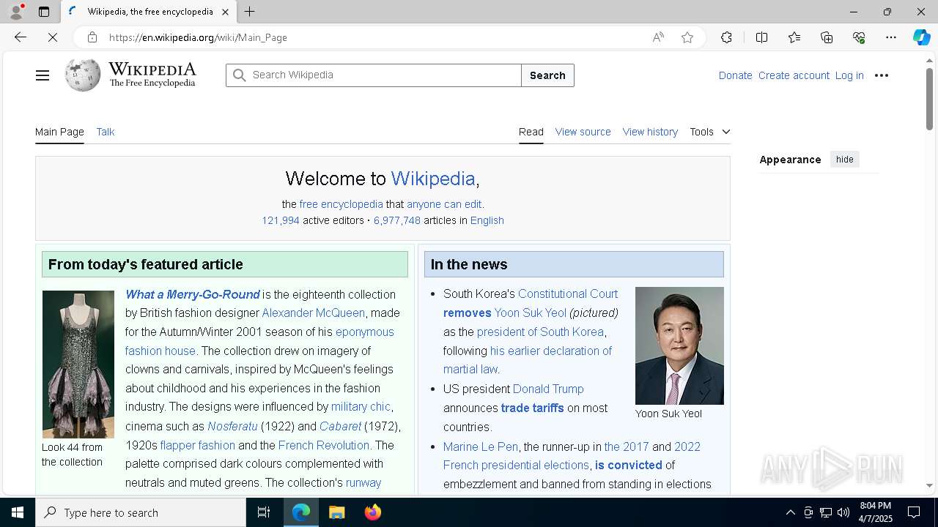Open Wikipedia personal tools ellipsis menu

pyautogui.click(x=882, y=75)
